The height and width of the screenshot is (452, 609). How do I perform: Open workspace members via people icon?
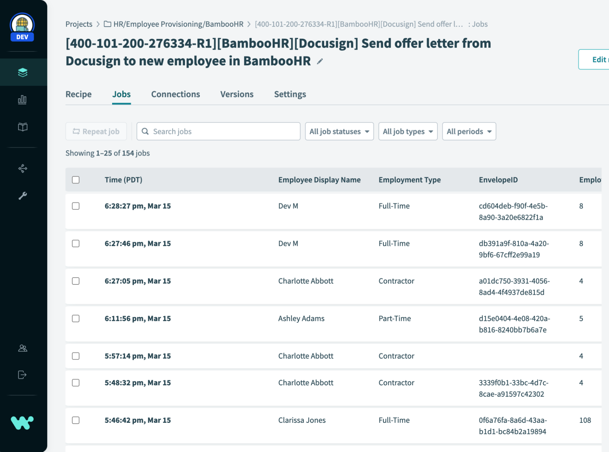(23, 349)
